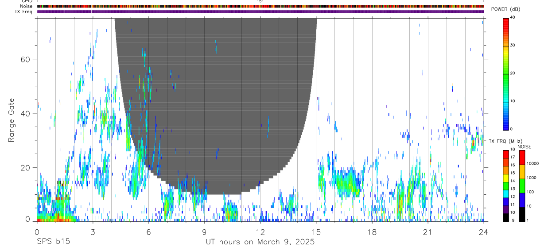
Task: Click the black NOISE swatch above 1
Action: [x=522, y=214]
